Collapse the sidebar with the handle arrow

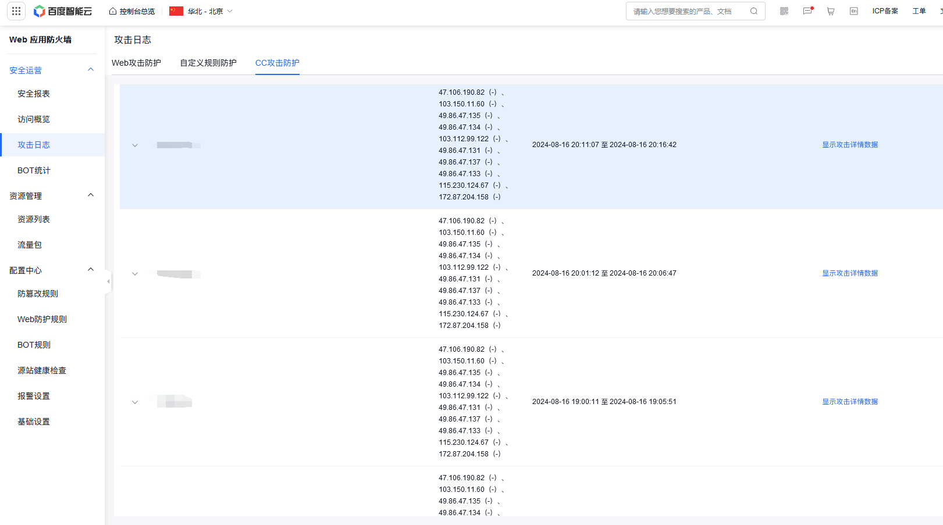tap(108, 281)
